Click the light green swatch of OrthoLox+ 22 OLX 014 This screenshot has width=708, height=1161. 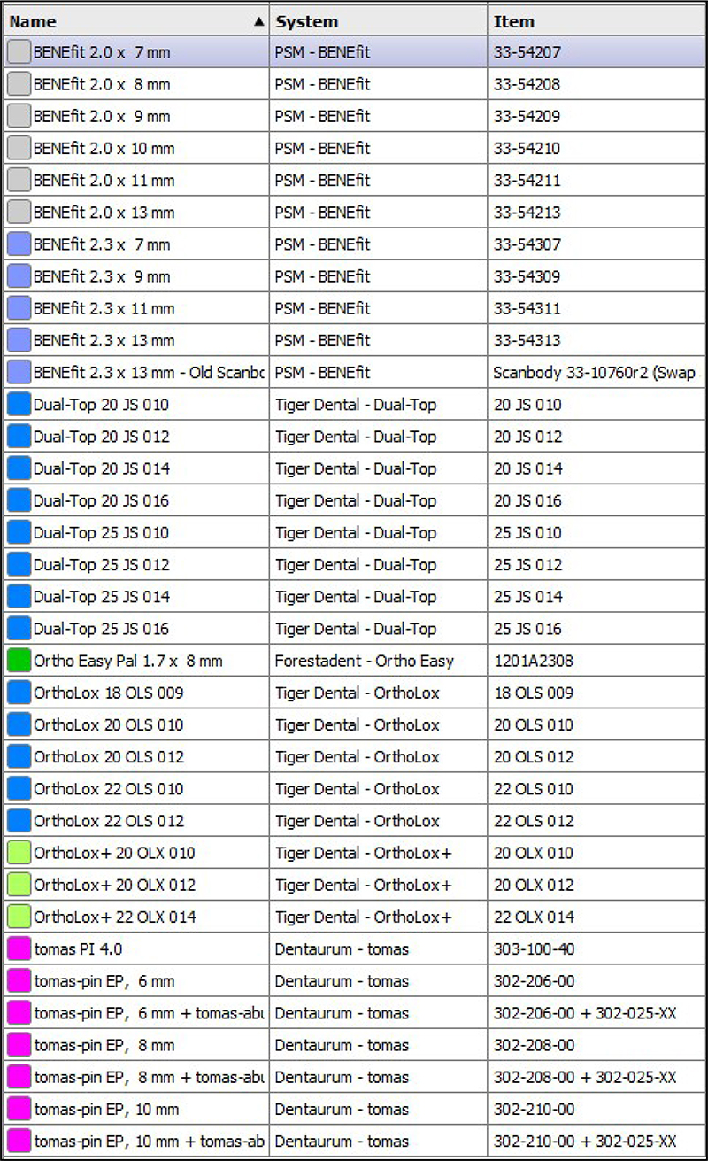pos(19,917)
